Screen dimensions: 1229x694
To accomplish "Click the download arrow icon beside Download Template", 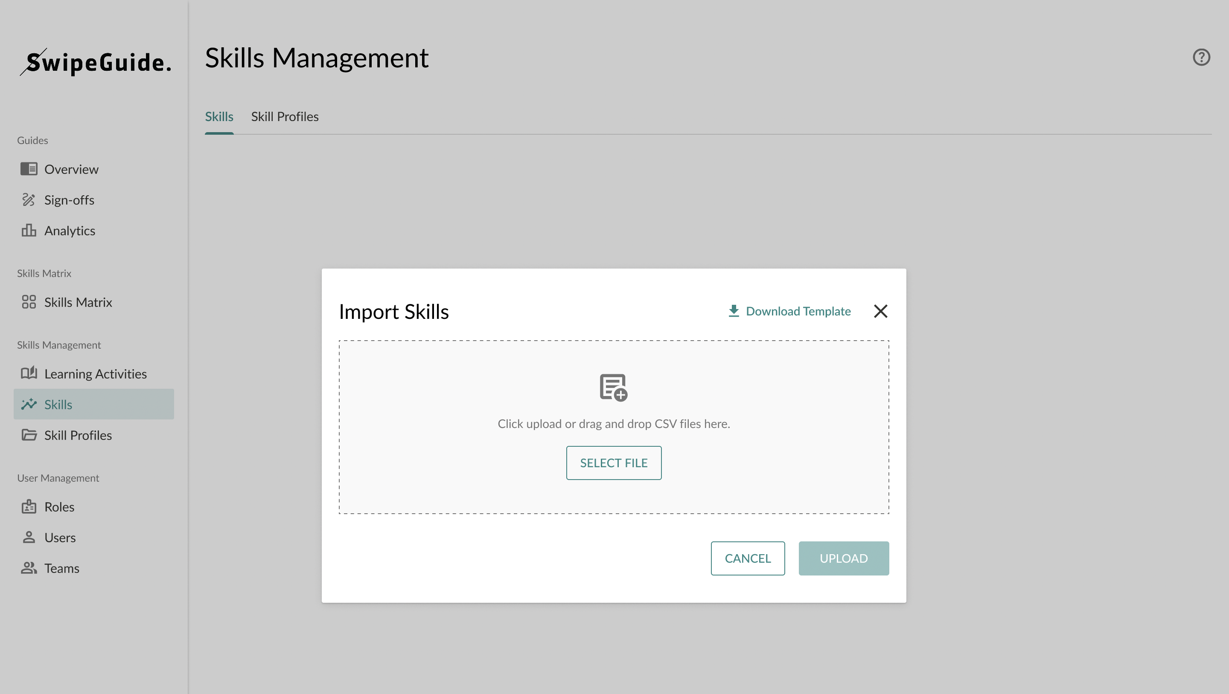I will click(733, 311).
